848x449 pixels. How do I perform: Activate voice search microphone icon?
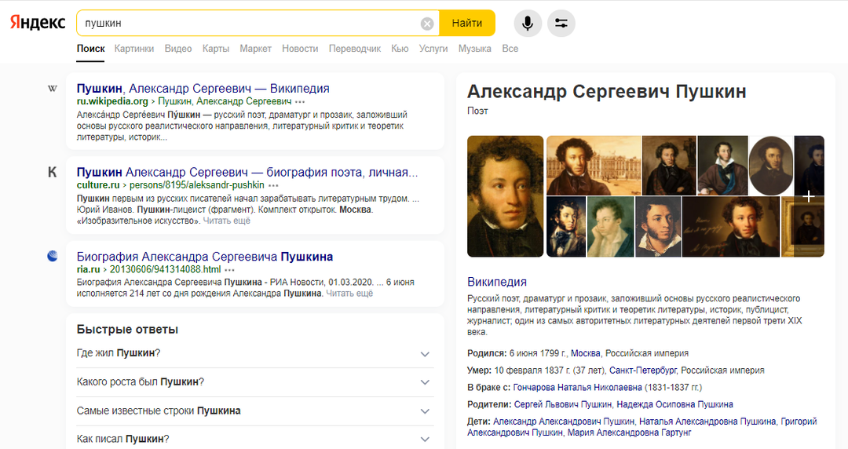click(x=528, y=23)
